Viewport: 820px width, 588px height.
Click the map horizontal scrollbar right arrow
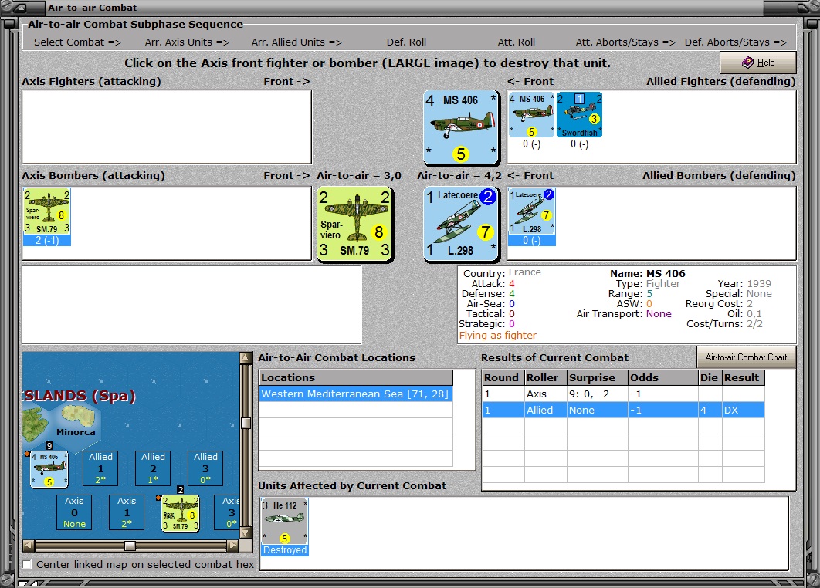tap(232, 546)
